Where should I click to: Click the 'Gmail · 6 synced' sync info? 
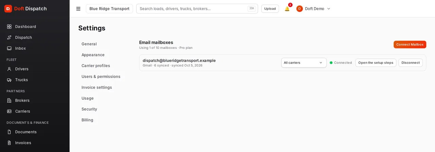pos(173,65)
